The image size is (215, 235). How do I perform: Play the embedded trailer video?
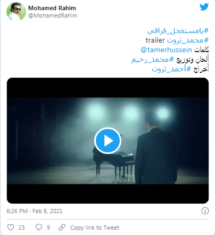[107, 141]
